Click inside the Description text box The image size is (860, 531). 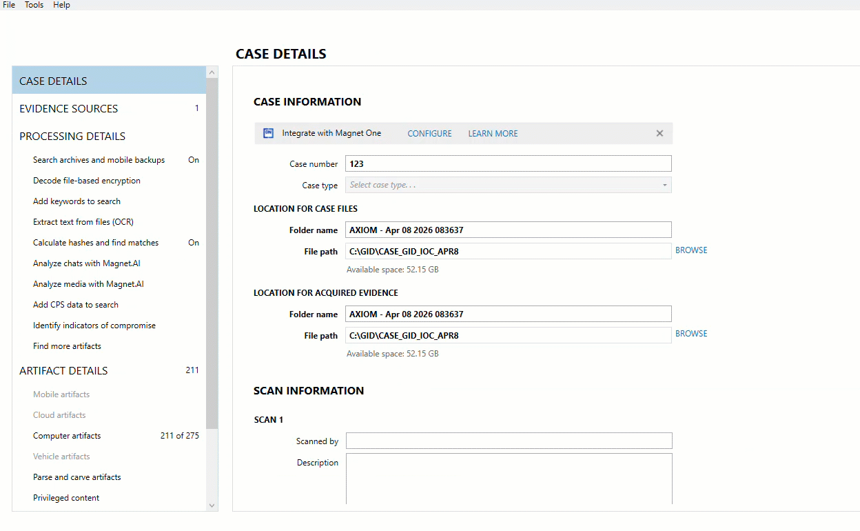[x=508, y=479]
